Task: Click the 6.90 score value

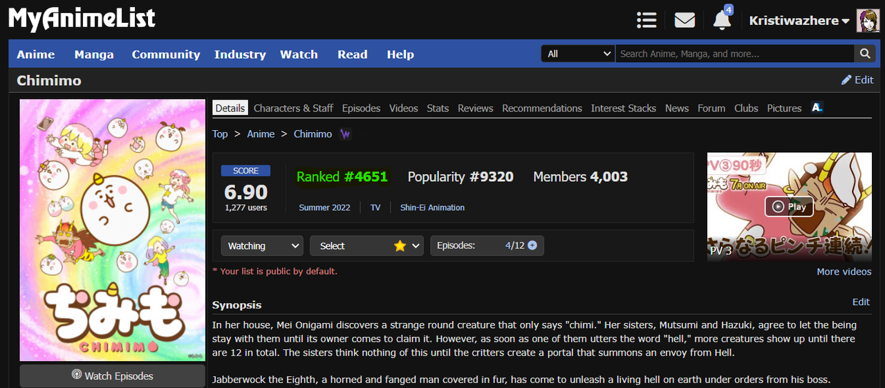Action: point(246,192)
